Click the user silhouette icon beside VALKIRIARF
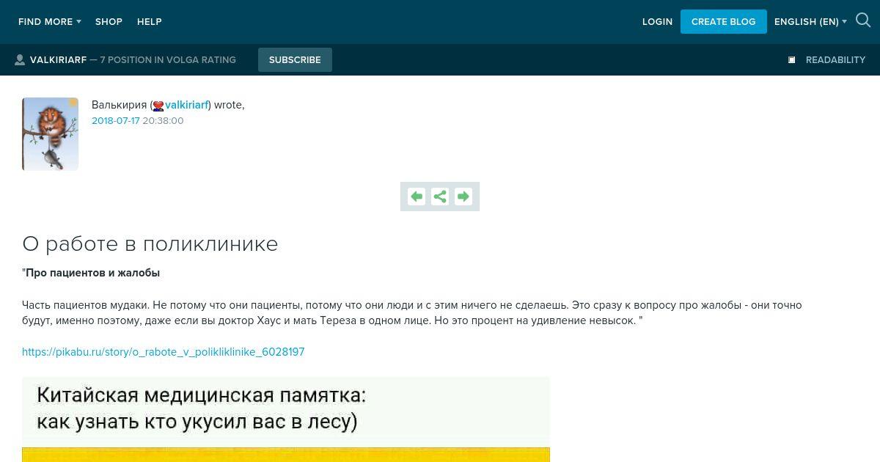 coord(20,60)
